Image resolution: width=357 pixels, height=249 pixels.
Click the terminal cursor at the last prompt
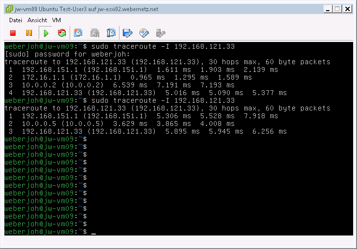(93, 233)
